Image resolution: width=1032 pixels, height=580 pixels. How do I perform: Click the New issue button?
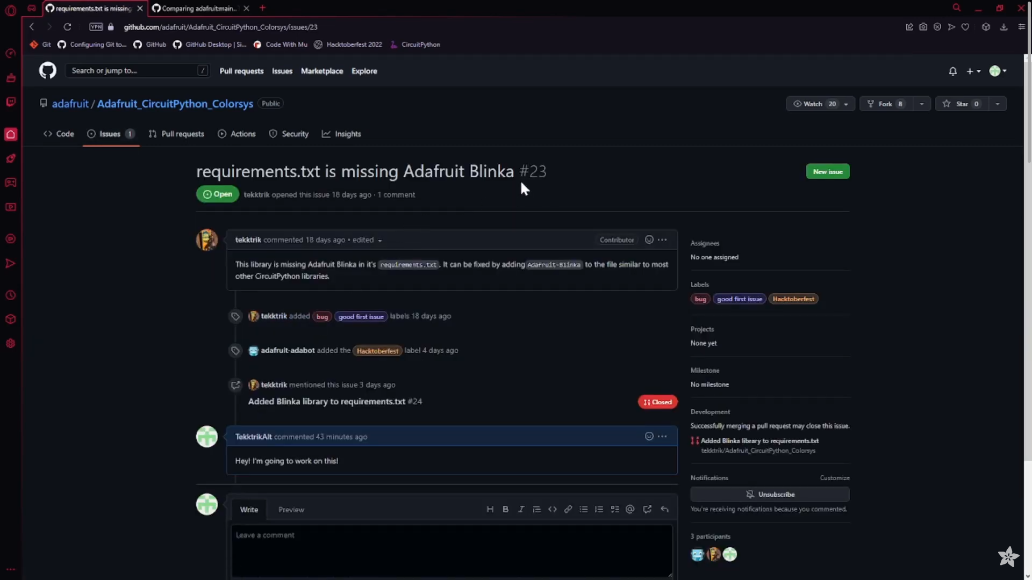point(828,171)
